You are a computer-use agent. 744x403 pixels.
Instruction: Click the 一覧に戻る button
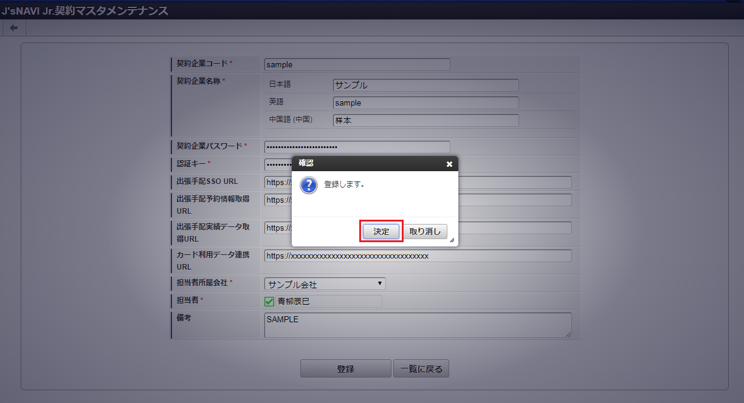421,368
